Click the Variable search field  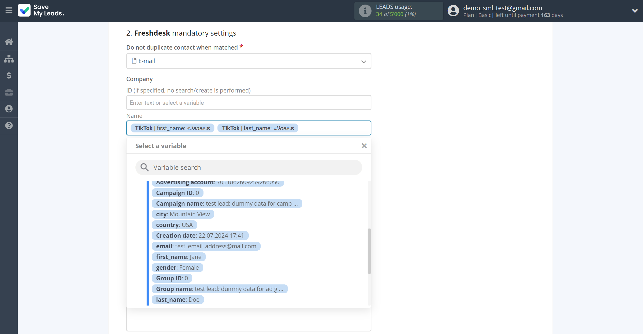[x=249, y=168]
